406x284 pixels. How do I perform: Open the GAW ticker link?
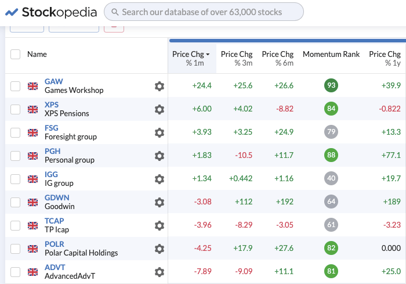point(54,81)
